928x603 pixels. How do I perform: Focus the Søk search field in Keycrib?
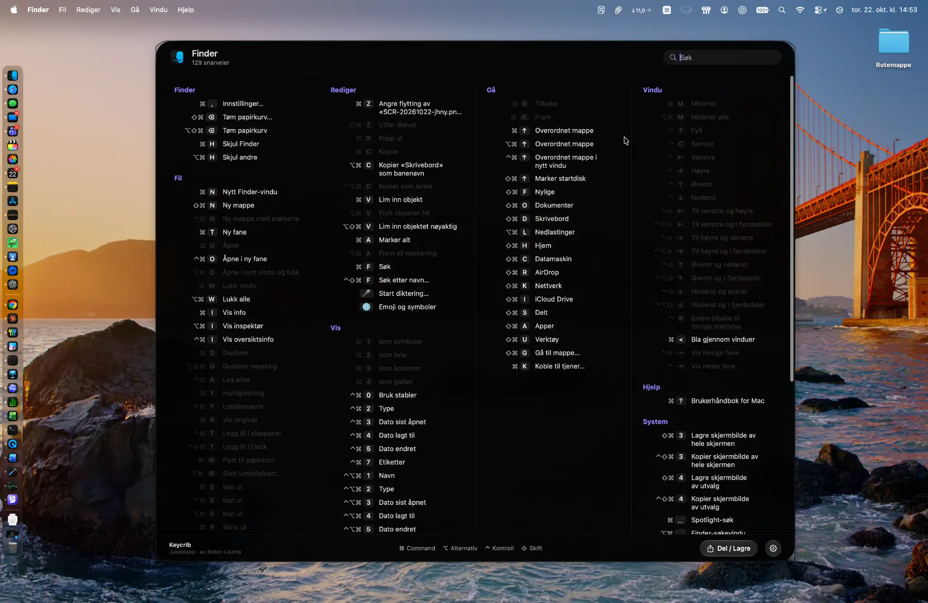tap(722, 58)
